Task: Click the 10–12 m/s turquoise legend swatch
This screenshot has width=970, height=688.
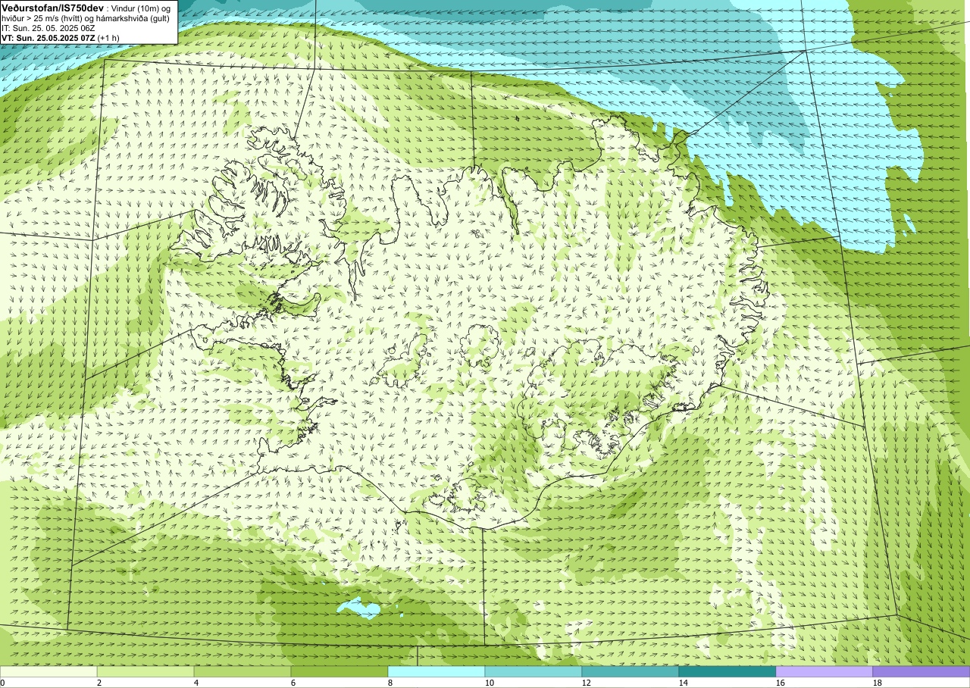Action: click(x=533, y=672)
